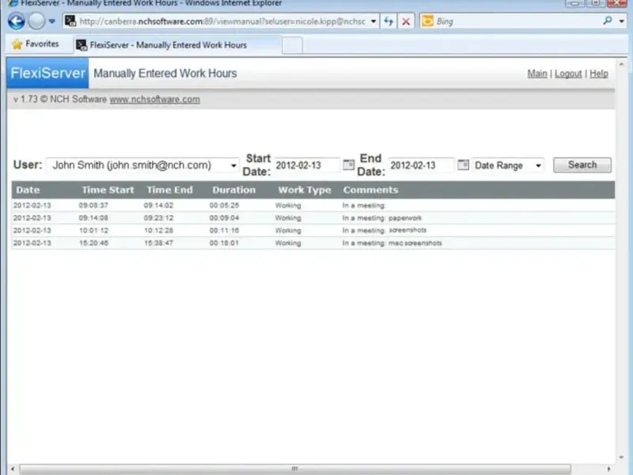Click the comment 'In a meeting: mac screenshots'
This screenshot has height=475, width=633.
(392, 243)
